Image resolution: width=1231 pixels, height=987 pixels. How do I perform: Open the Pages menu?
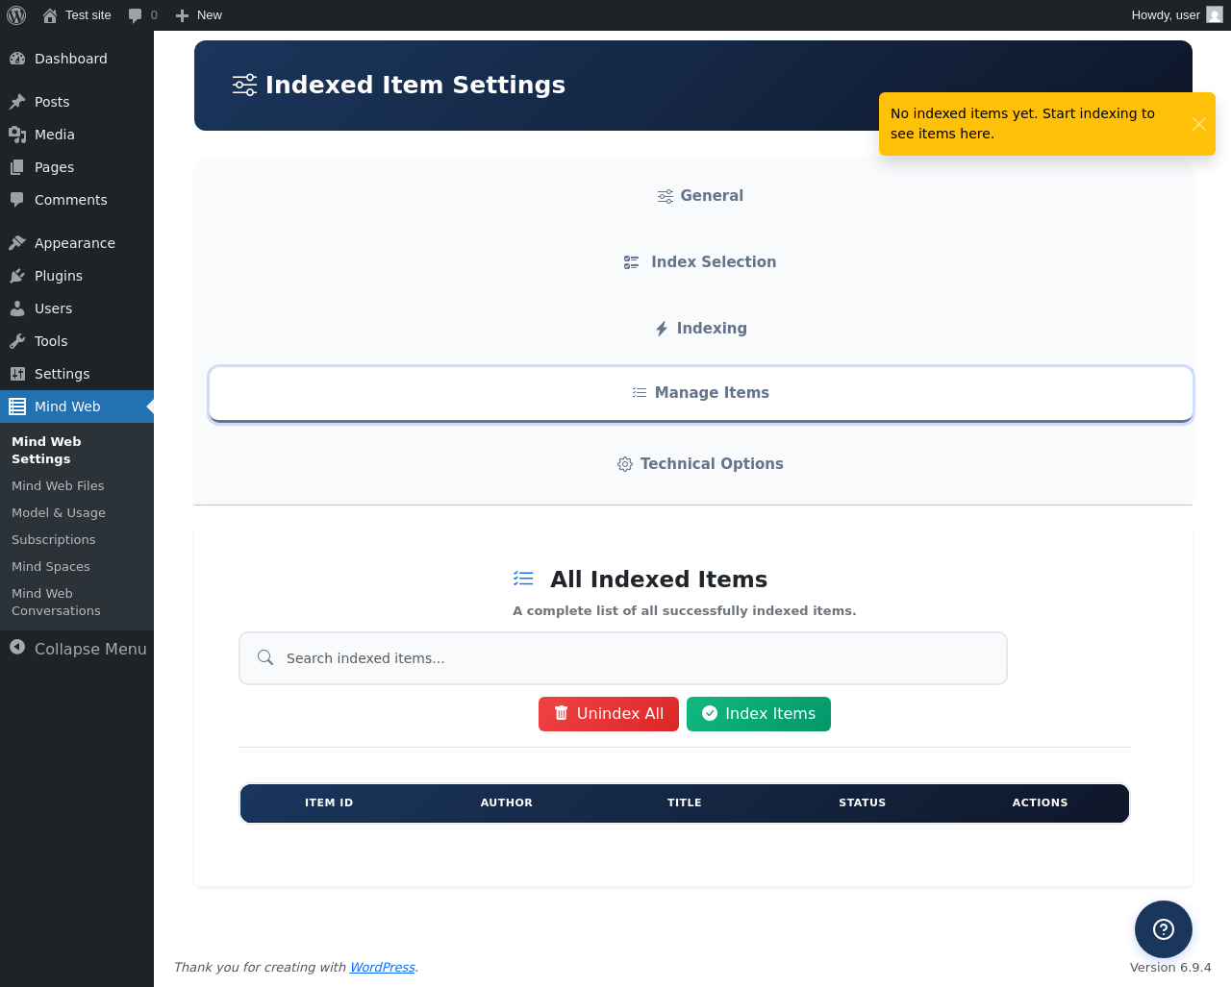coord(77,167)
